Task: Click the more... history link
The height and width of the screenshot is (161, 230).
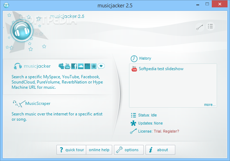Action: pyautogui.click(x=210, y=105)
